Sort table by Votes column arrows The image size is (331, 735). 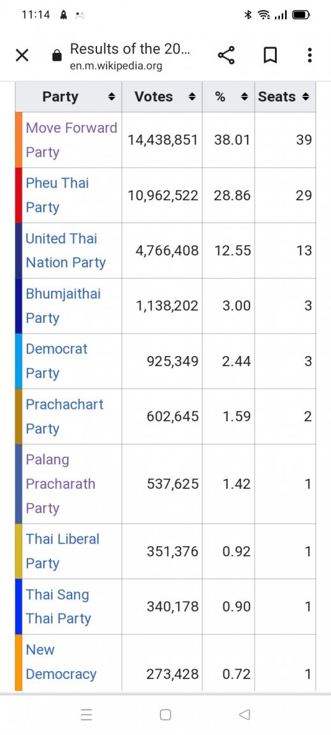point(191,97)
